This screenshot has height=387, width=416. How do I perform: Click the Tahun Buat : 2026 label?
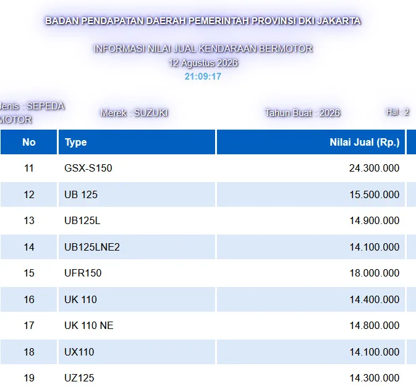point(302,113)
